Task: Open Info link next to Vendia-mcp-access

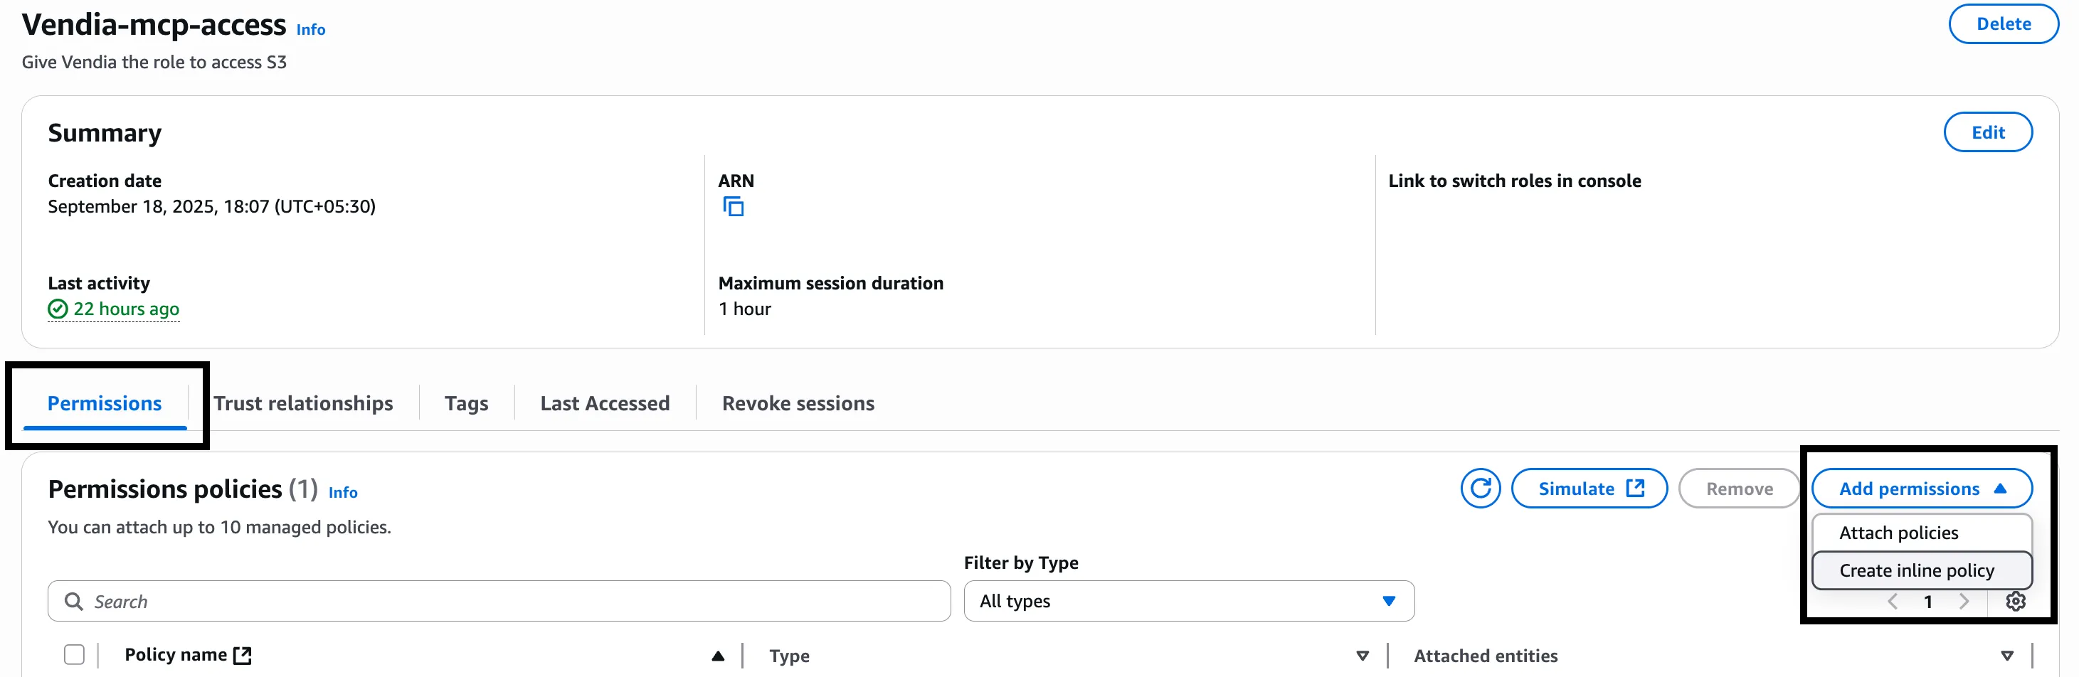Action: point(311,30)
